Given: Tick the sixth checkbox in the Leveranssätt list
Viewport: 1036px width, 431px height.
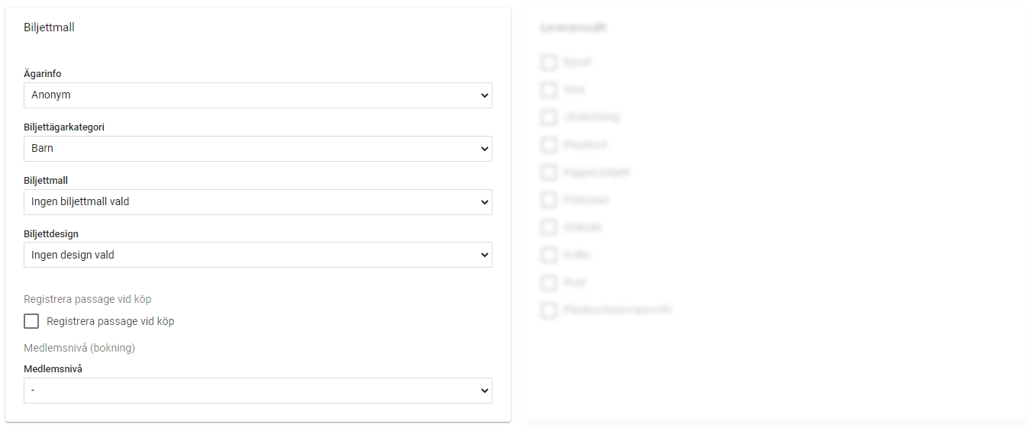Looking at the screenshot, I should click(548, 200).
